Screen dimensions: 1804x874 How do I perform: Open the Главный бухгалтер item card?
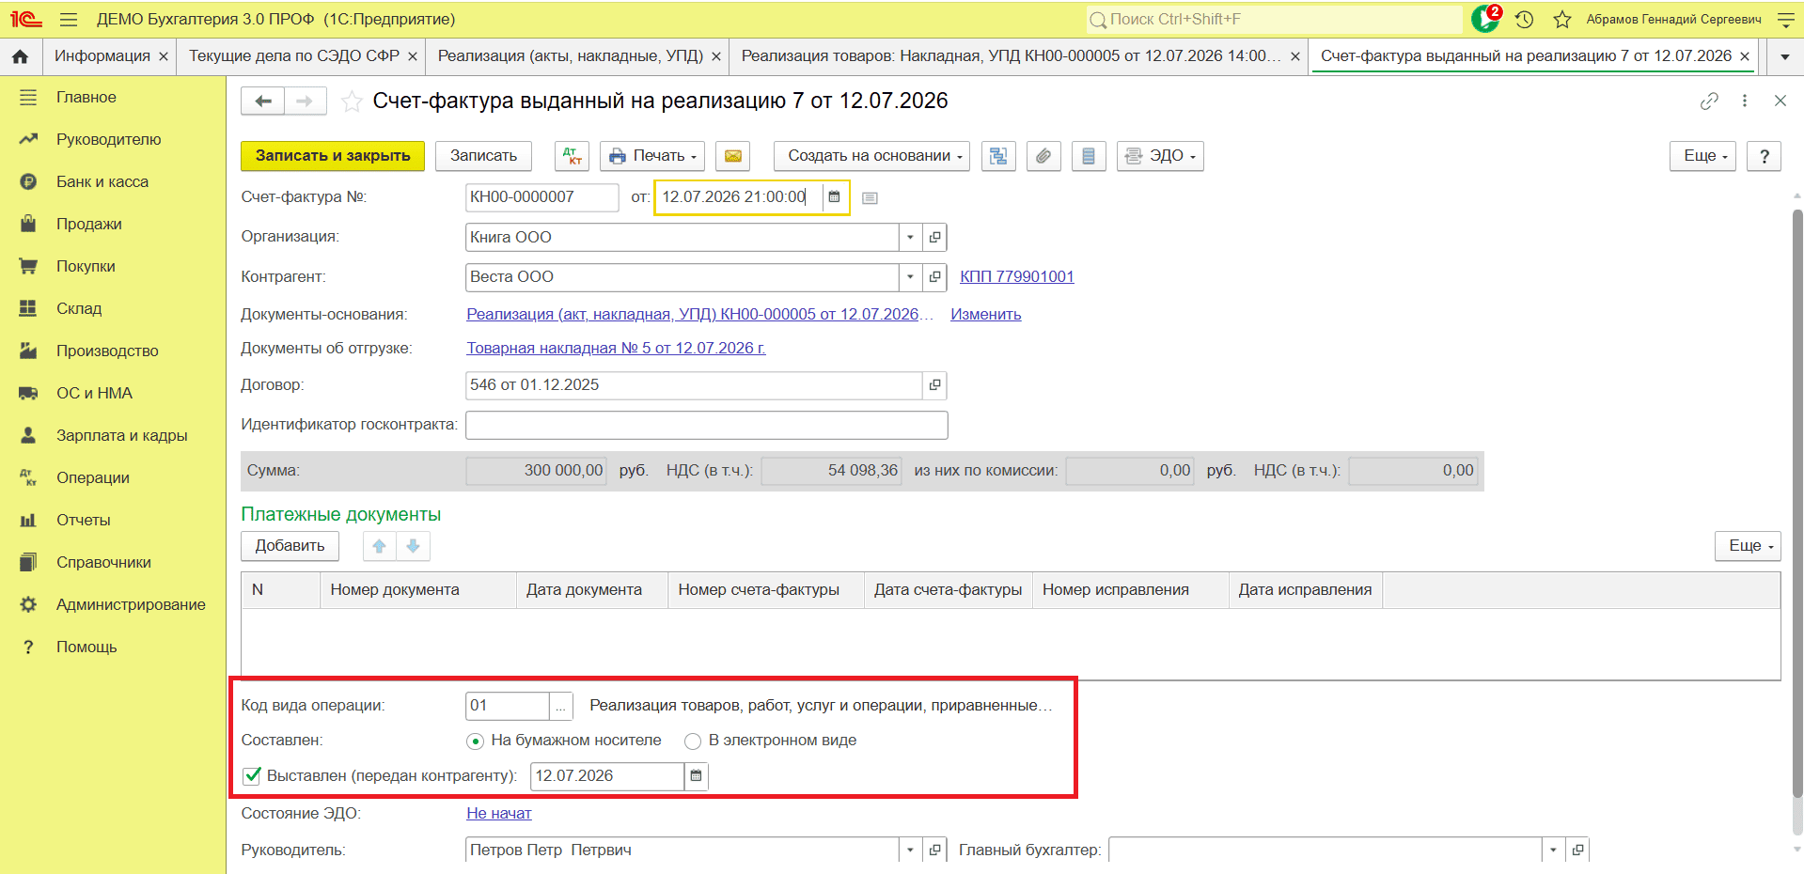[1577, 851]
